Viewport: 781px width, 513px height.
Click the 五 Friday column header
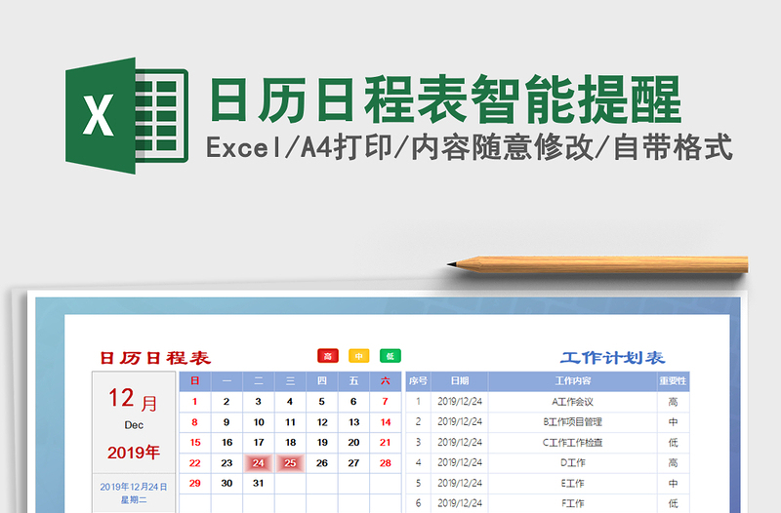click(x=353, y=381)
